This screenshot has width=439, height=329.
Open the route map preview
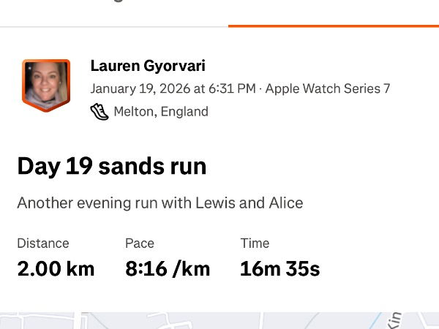(219, 320)
